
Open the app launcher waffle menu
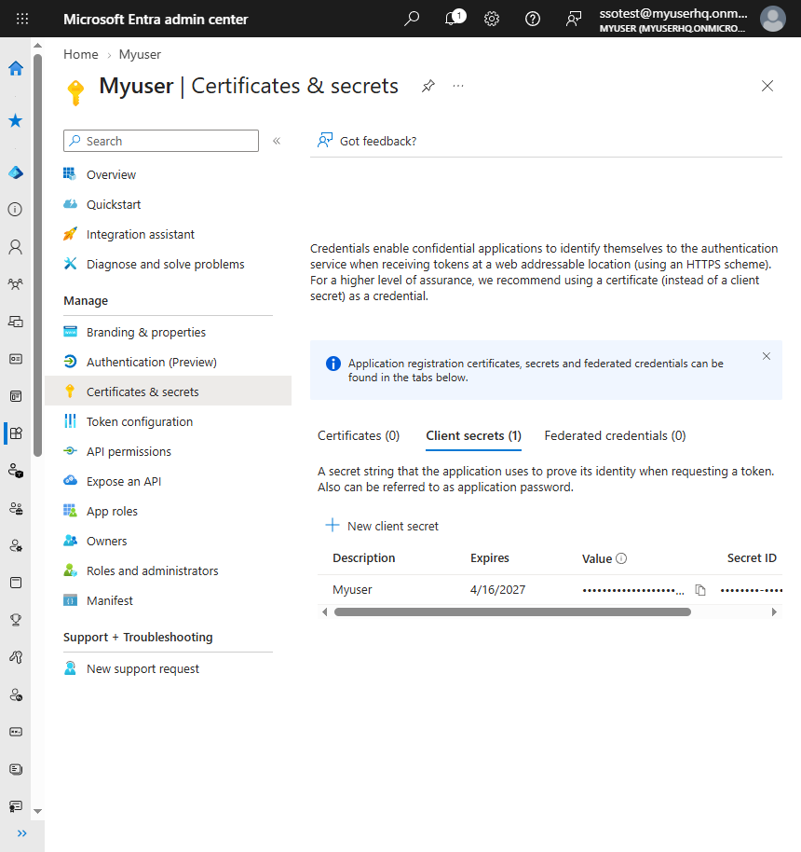pos(22,19)
